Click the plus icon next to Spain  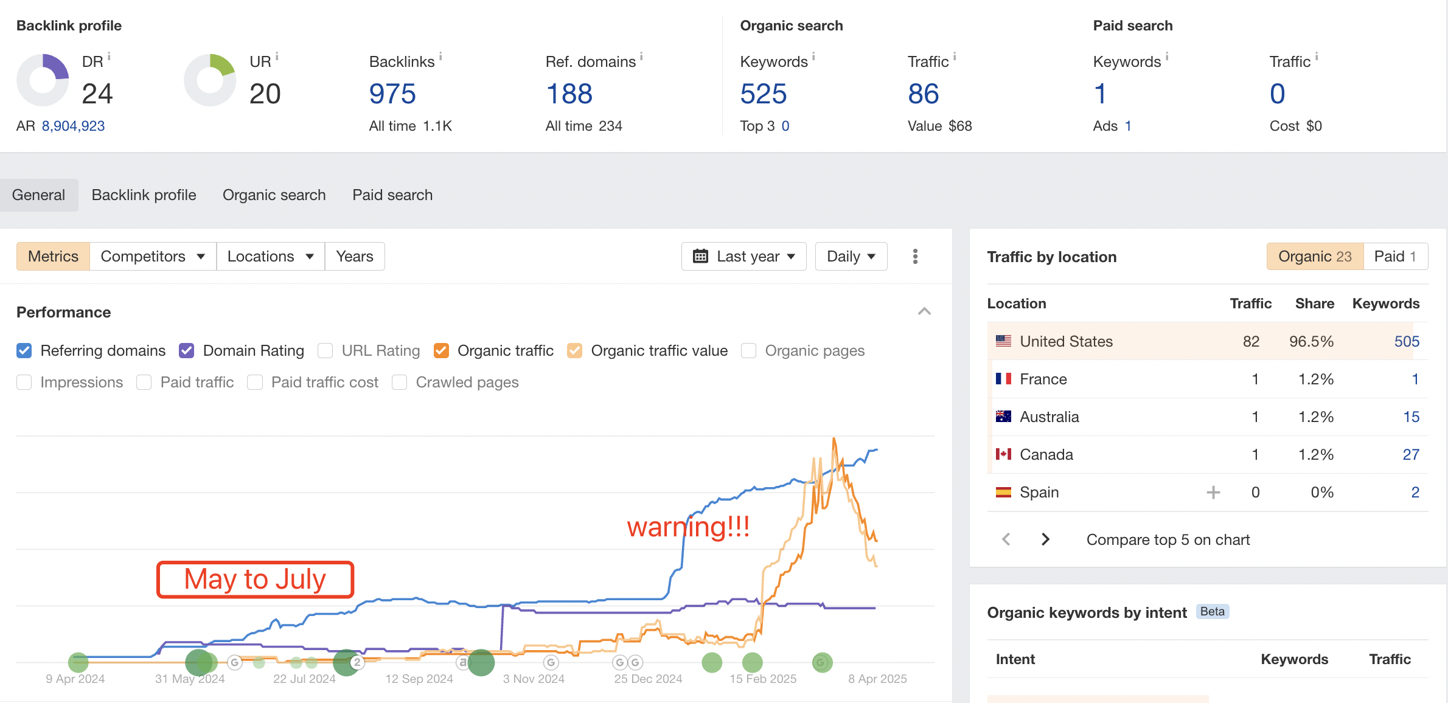point(1213,492)
